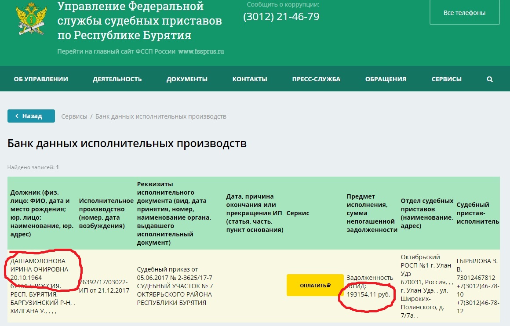This screenshot has width=510, height=326.
Task: Click the Сервисы breadcrumb link
Action: tap(74, 116)
